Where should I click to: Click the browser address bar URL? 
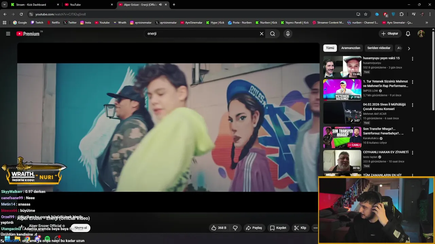tap(60, 14)
